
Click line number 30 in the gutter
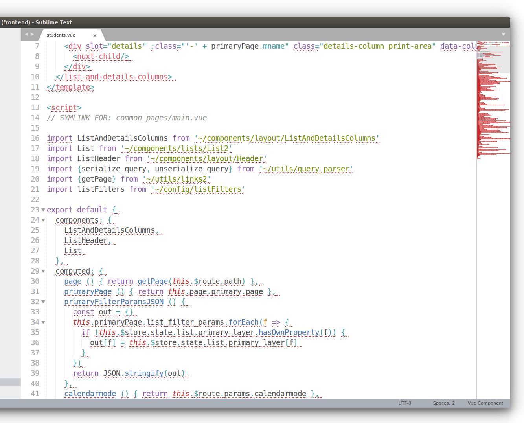pyautogui.click(x=35, y=281)
